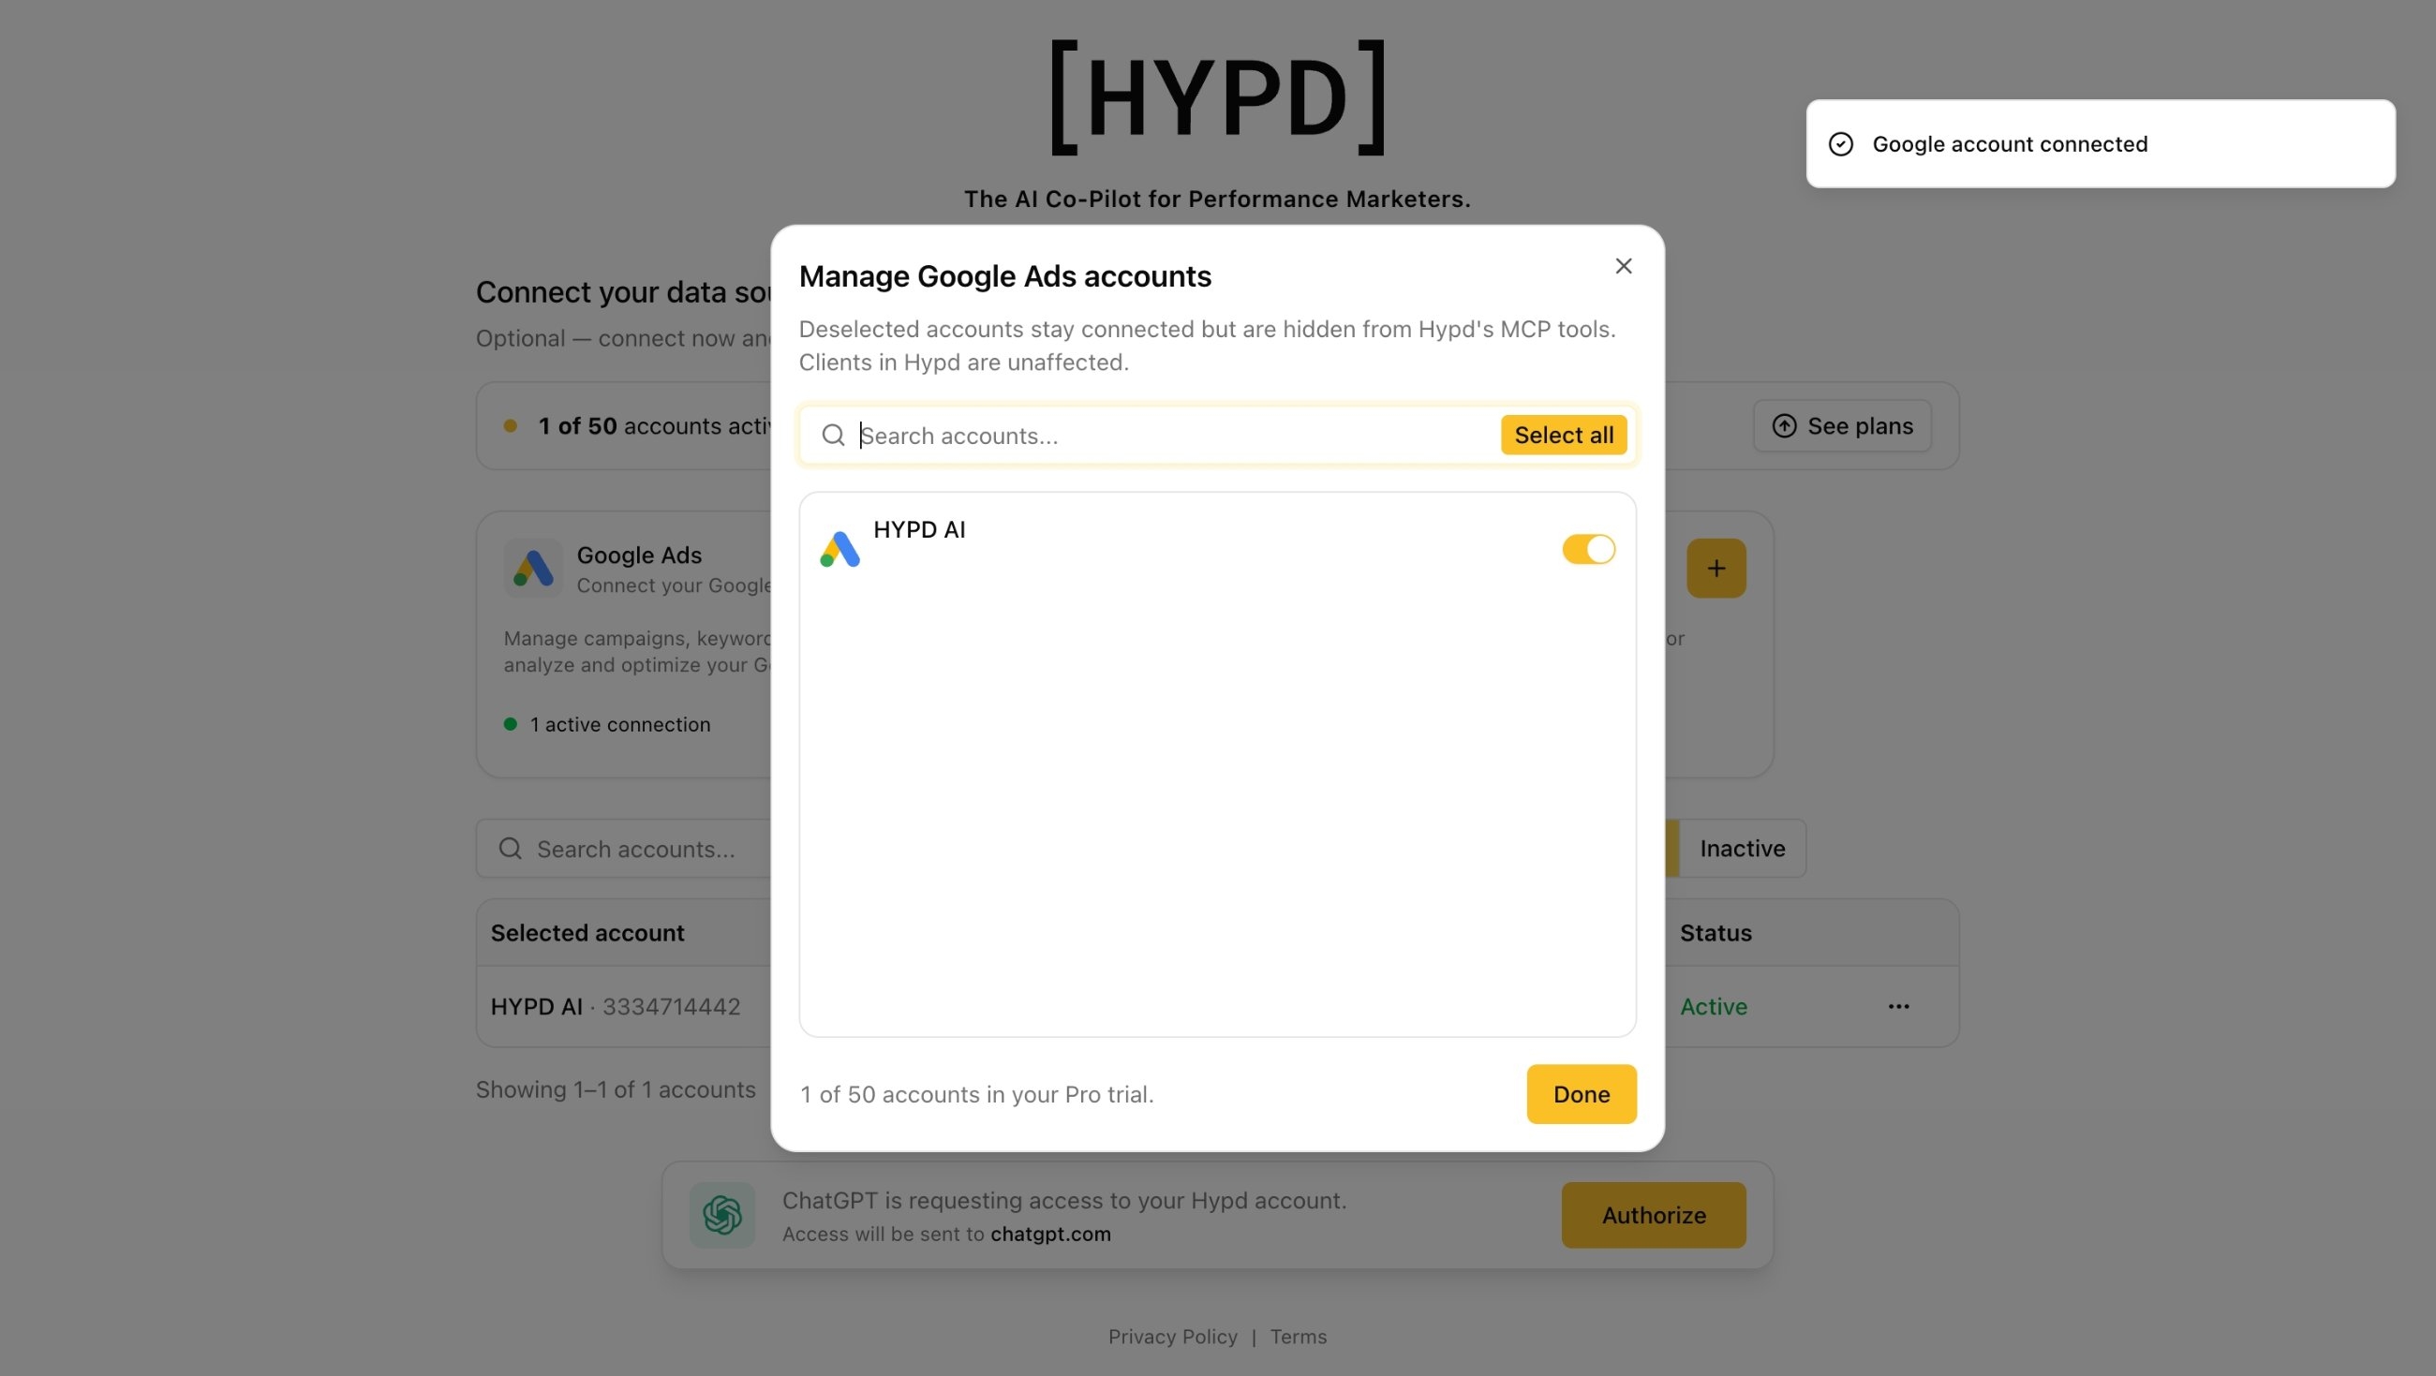Open the Privacy Policy link
Viewport: 2436px width, 1376px height.
1173,1337
